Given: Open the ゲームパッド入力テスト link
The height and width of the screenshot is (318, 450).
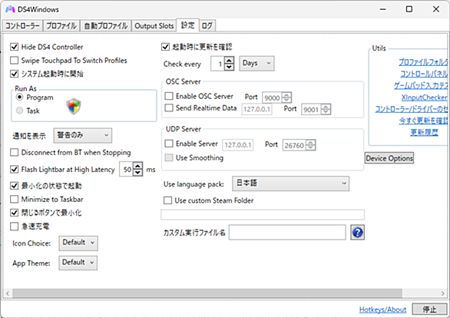Looking at the screenshot, I should pyautogui.click(x=421, y=85).
